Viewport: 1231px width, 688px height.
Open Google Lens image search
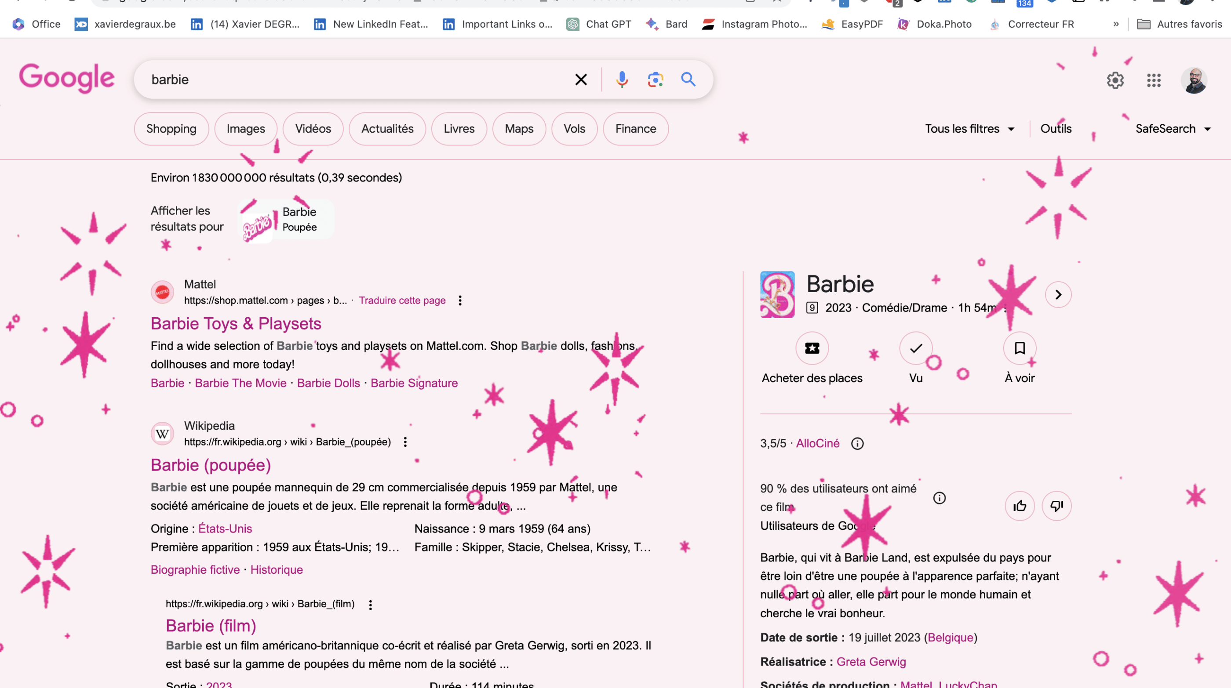tap(655, 79)
